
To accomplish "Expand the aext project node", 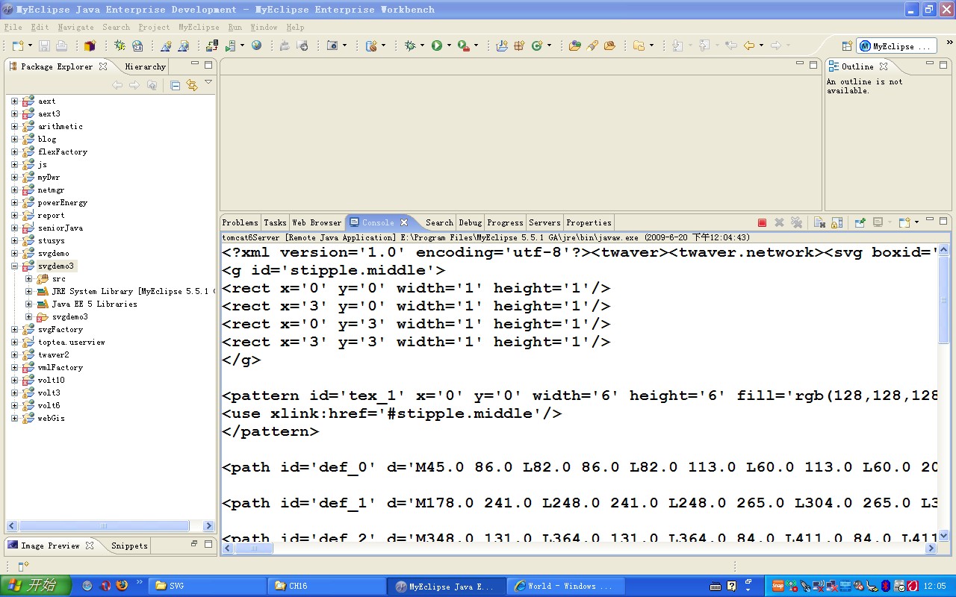I will (x=14, y=101).
